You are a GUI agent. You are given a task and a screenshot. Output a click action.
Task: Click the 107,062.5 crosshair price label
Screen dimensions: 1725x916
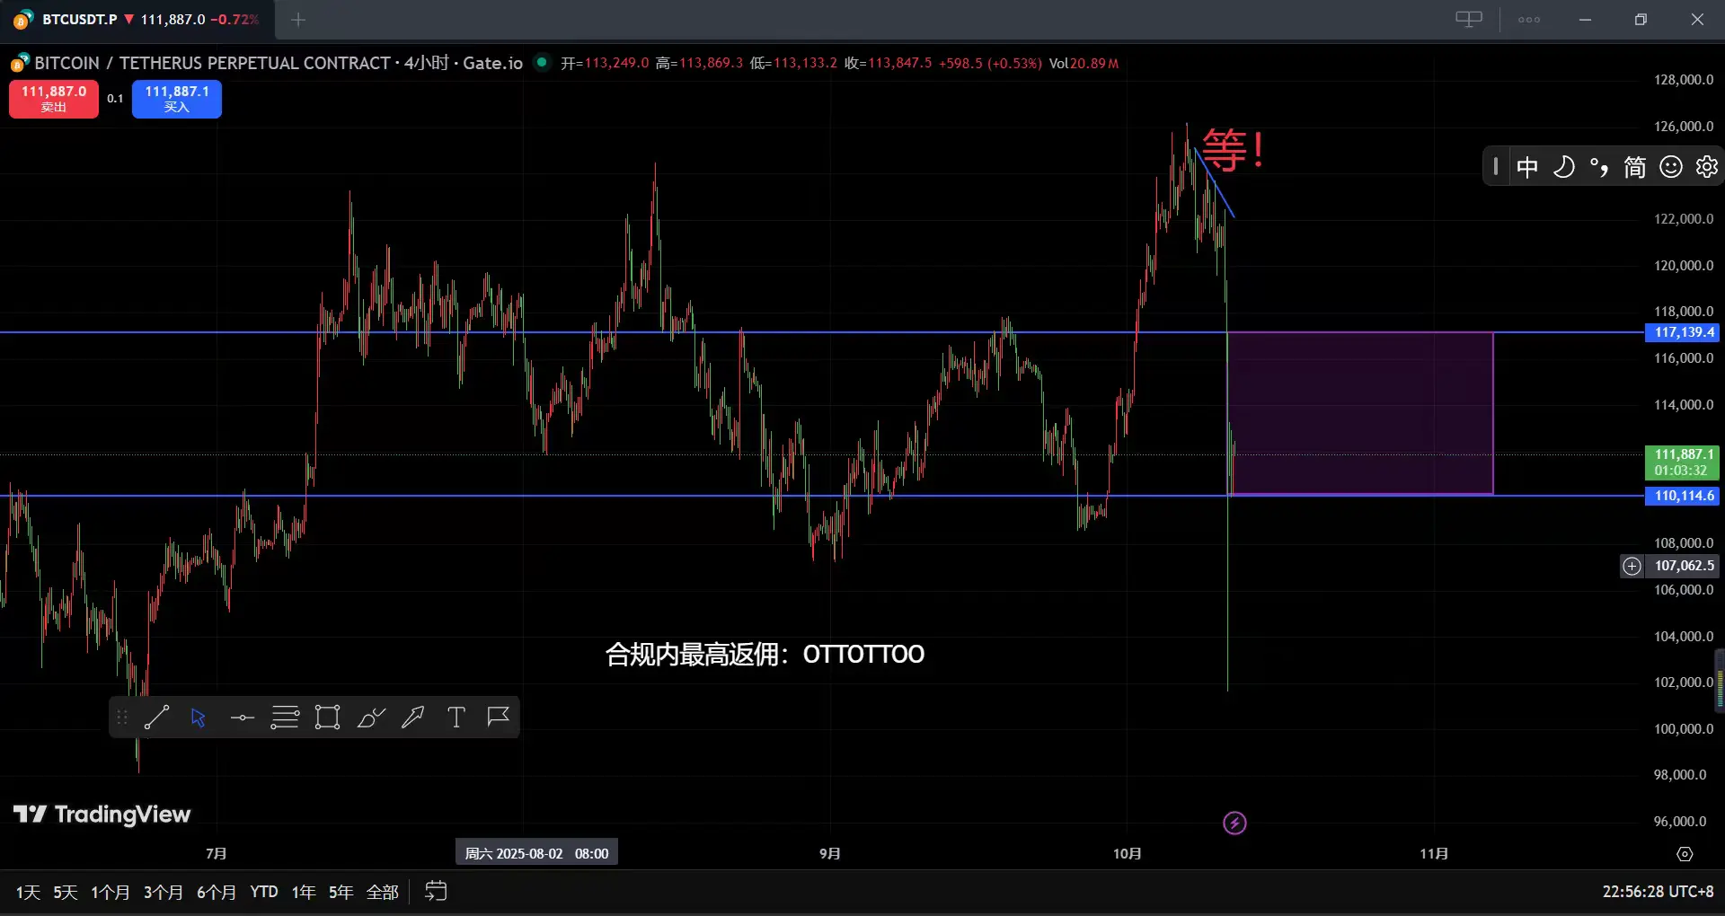[1684, 566]
